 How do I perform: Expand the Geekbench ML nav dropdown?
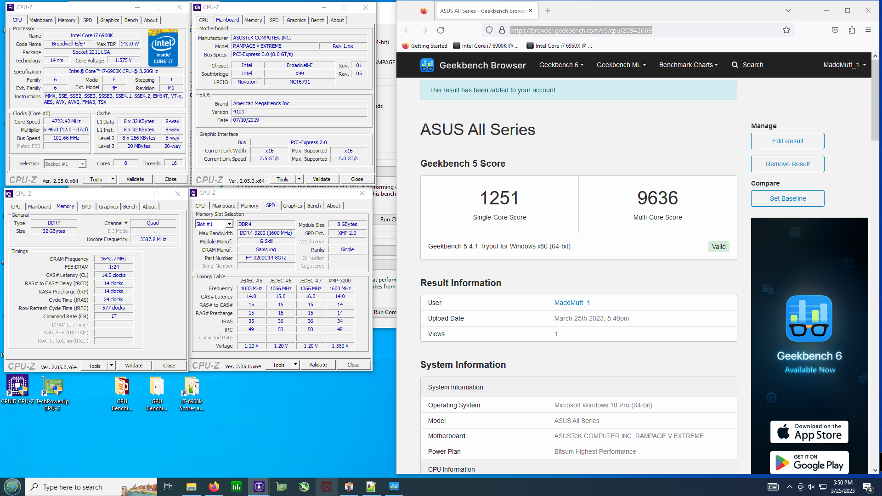(x=621, y=65)
